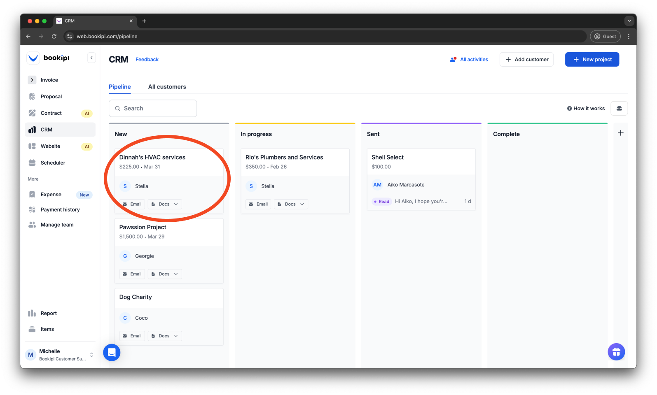The image size is (657, 395).
Task: Add a new pipeline column with plus icon
Action: tap(621, 133)
